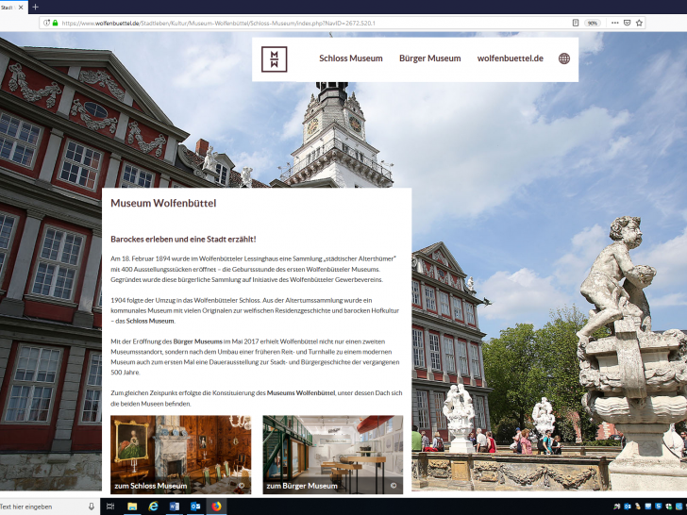Screen dimensions: 687x515
Task: Launch Internet Explorer from the taskbar
Action: tap(153, 507)
